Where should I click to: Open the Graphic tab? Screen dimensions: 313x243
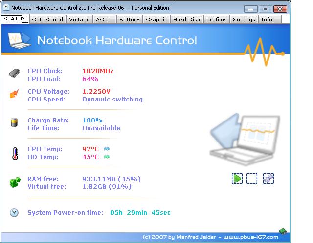156,20
